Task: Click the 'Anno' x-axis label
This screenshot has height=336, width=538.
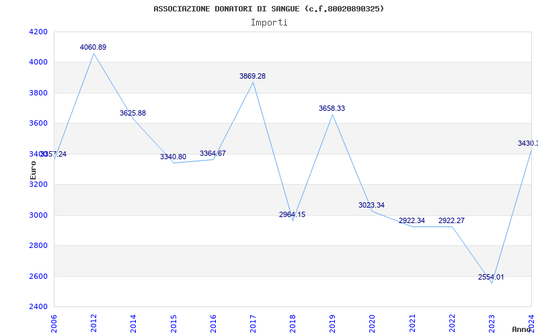Action: 521,329
